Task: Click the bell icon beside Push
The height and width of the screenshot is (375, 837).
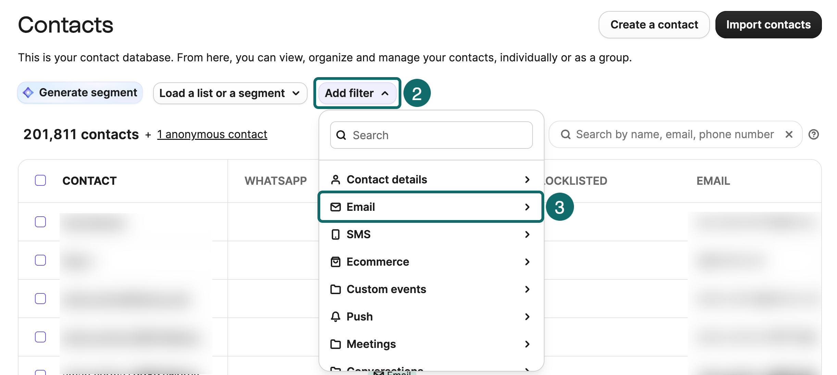Action: click(x=335, y=317)
